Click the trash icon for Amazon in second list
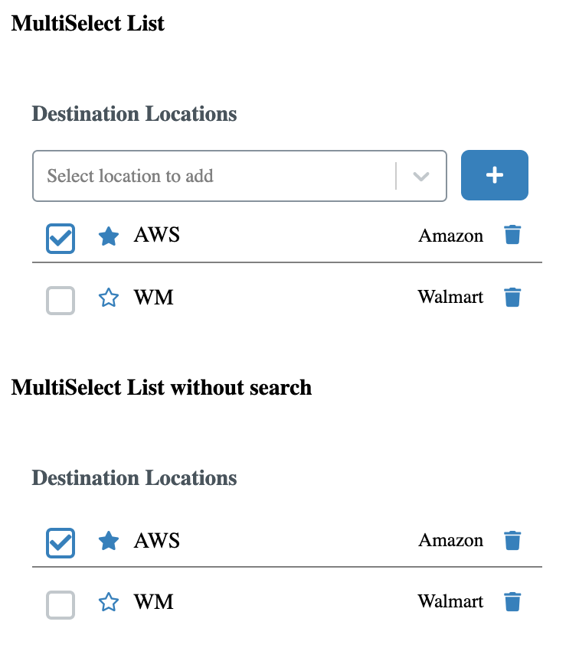This screenshot has height=664, width=579. [512, 540]
